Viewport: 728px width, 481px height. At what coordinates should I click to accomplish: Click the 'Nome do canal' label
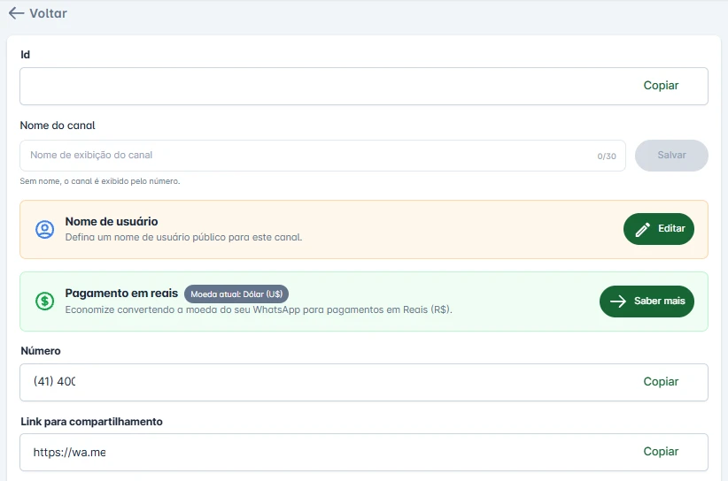(x=58, y=126)
